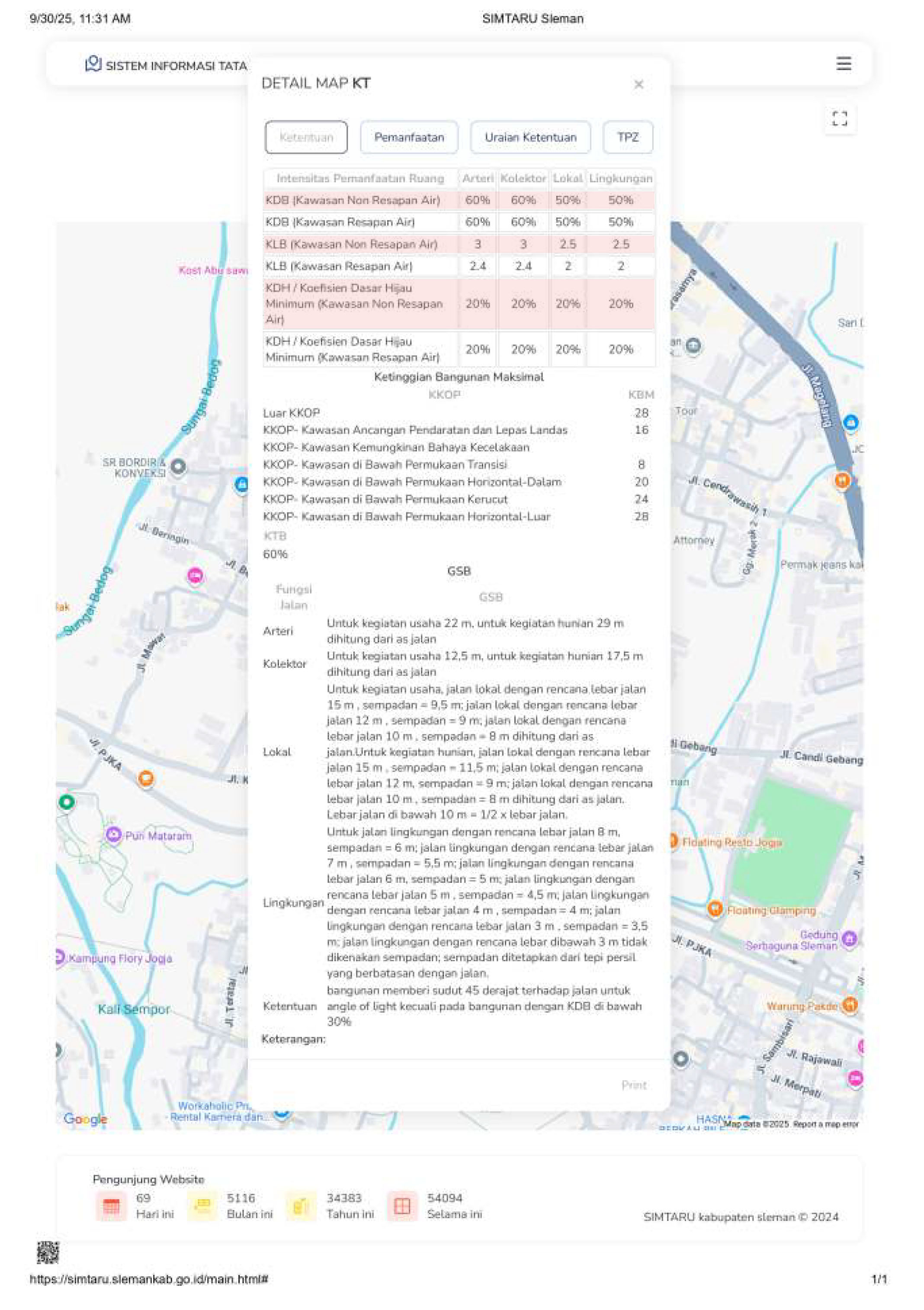This screenshot has width=924, height=1310.
Task: Close the Detail Map KT dialog
Action: [638, 84]
